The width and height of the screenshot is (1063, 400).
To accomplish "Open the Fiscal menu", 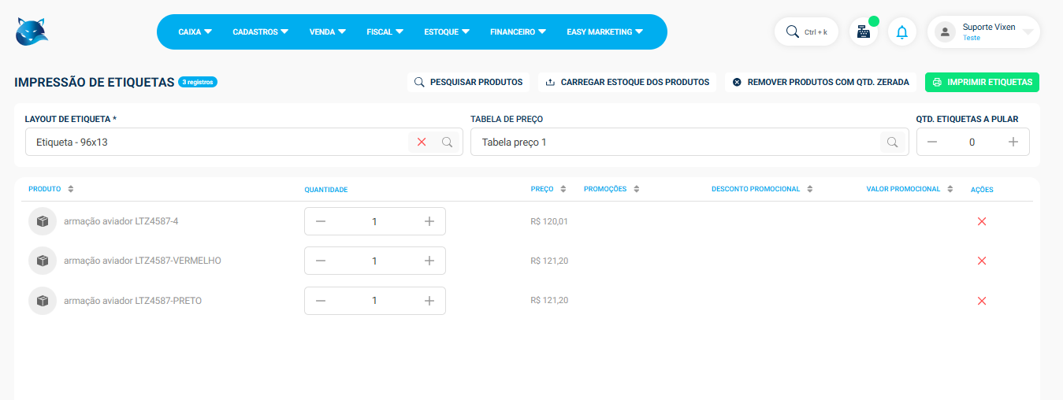I will pyautogui.click(x=385, y=32).
